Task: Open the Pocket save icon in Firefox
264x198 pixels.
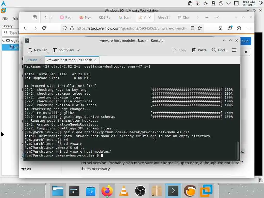Action: tap(220, 28)
